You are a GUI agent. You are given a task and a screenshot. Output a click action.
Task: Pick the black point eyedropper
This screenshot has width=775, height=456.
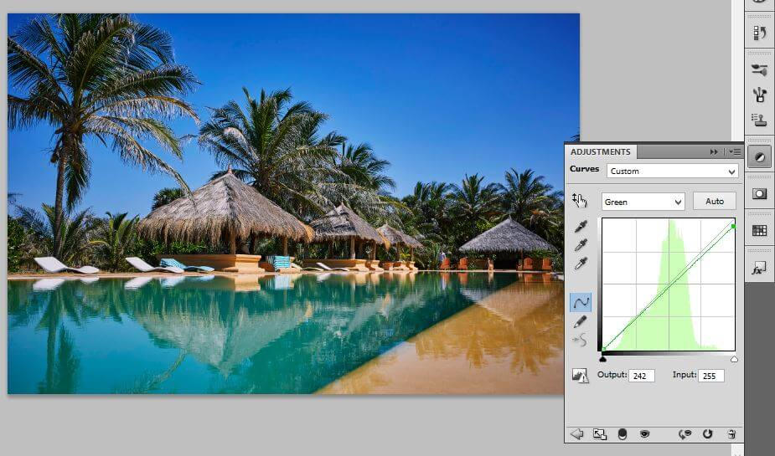581,227
